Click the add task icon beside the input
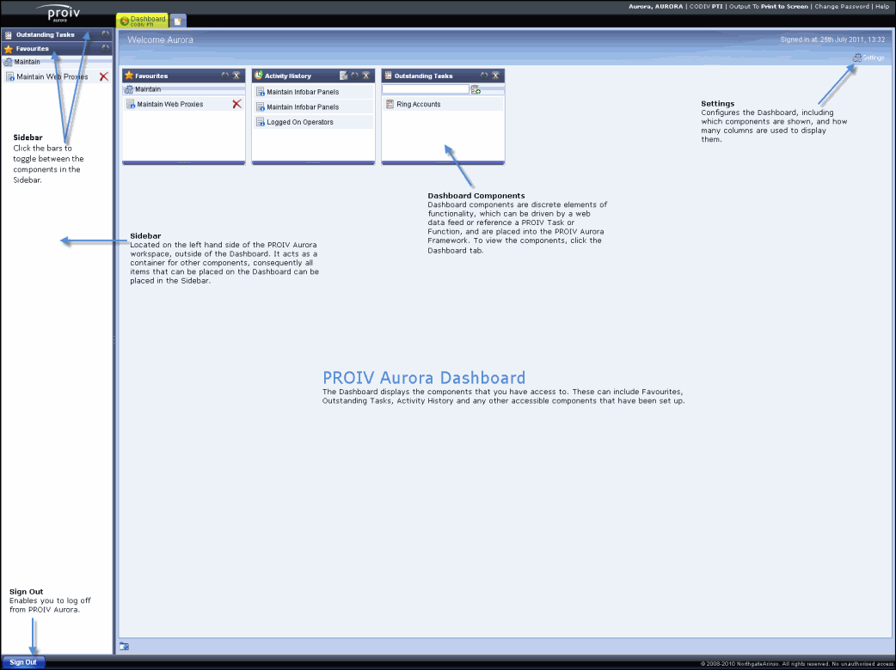 (x=476, y=89)
